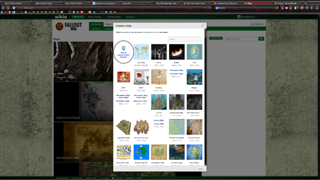
Task: Open the Contribute dropdown button
Action: 257,24
